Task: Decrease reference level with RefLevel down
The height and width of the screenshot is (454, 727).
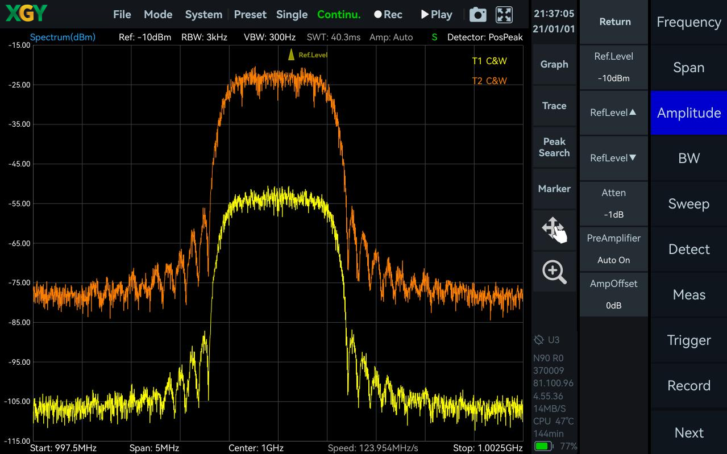Action: click(x=614, y=158)
